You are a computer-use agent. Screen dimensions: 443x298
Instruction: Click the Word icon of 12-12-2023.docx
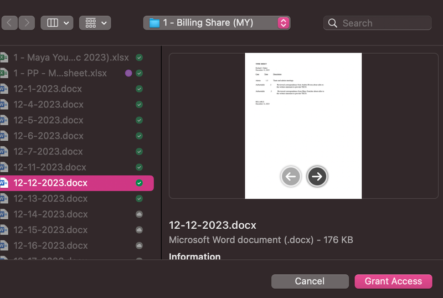4,183
